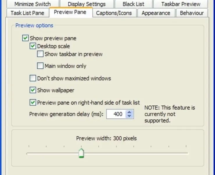215x175 pixels.
Task: Select the Preview Pane tab
Action: (x=71, y=13)
